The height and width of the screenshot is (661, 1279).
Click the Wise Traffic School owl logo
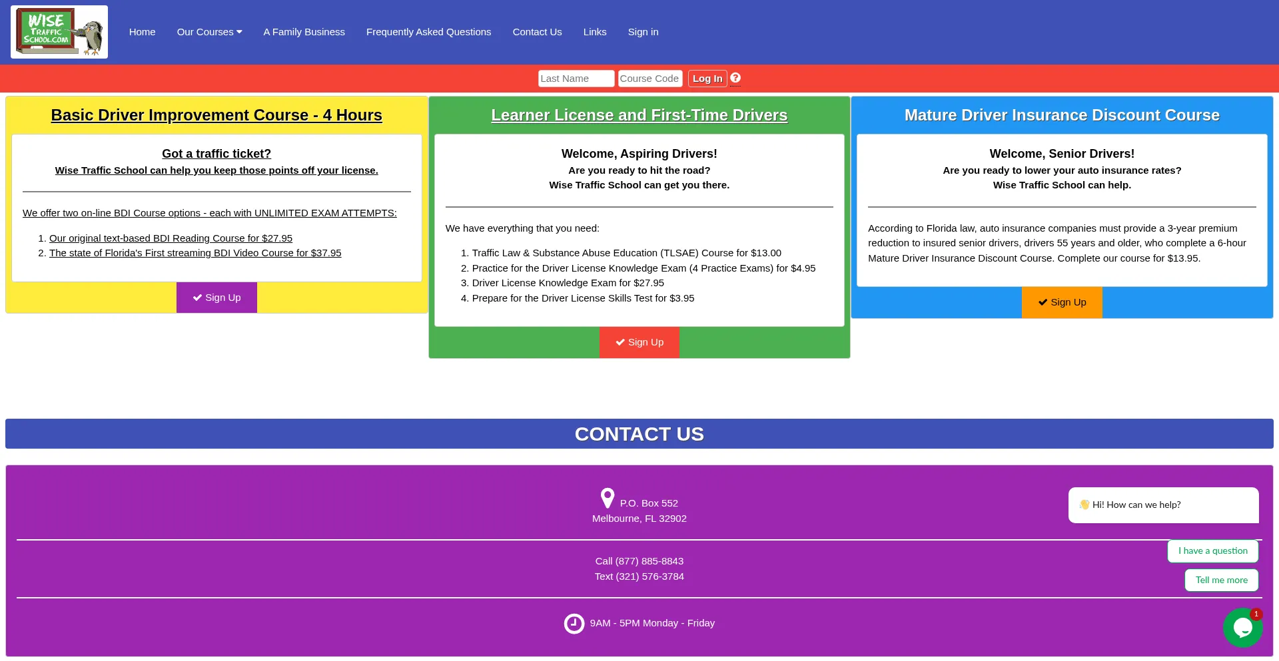[59, 32]
